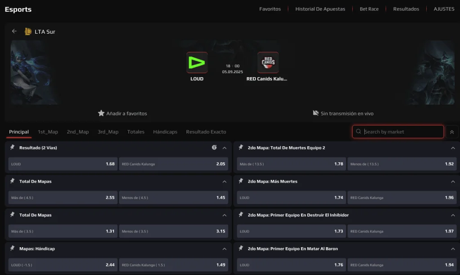This screenshot has height=275, width=460.
Task: Pin the Mapas: Hándicap market
Action: (12, 249)
